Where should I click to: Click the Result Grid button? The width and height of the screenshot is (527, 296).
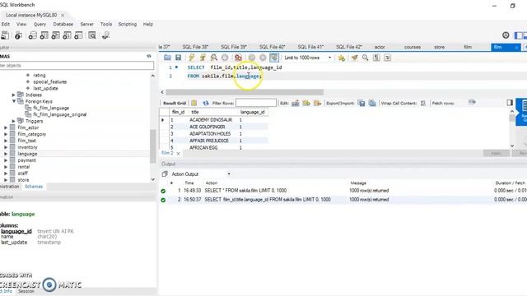click(x=175, y=103)
